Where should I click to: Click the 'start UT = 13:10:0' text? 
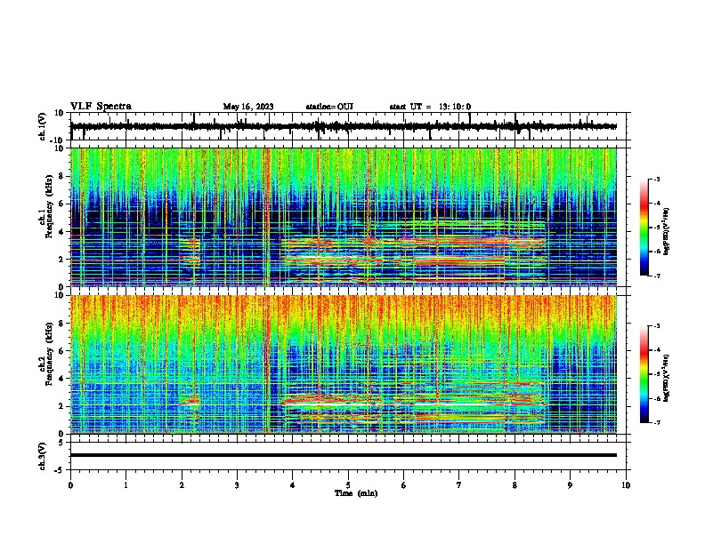point(430,107)
